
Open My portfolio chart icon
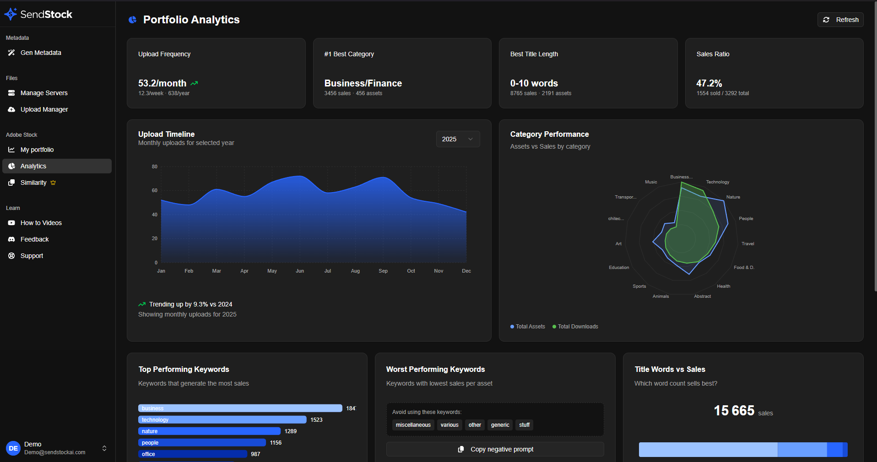[x=11, y=150]
